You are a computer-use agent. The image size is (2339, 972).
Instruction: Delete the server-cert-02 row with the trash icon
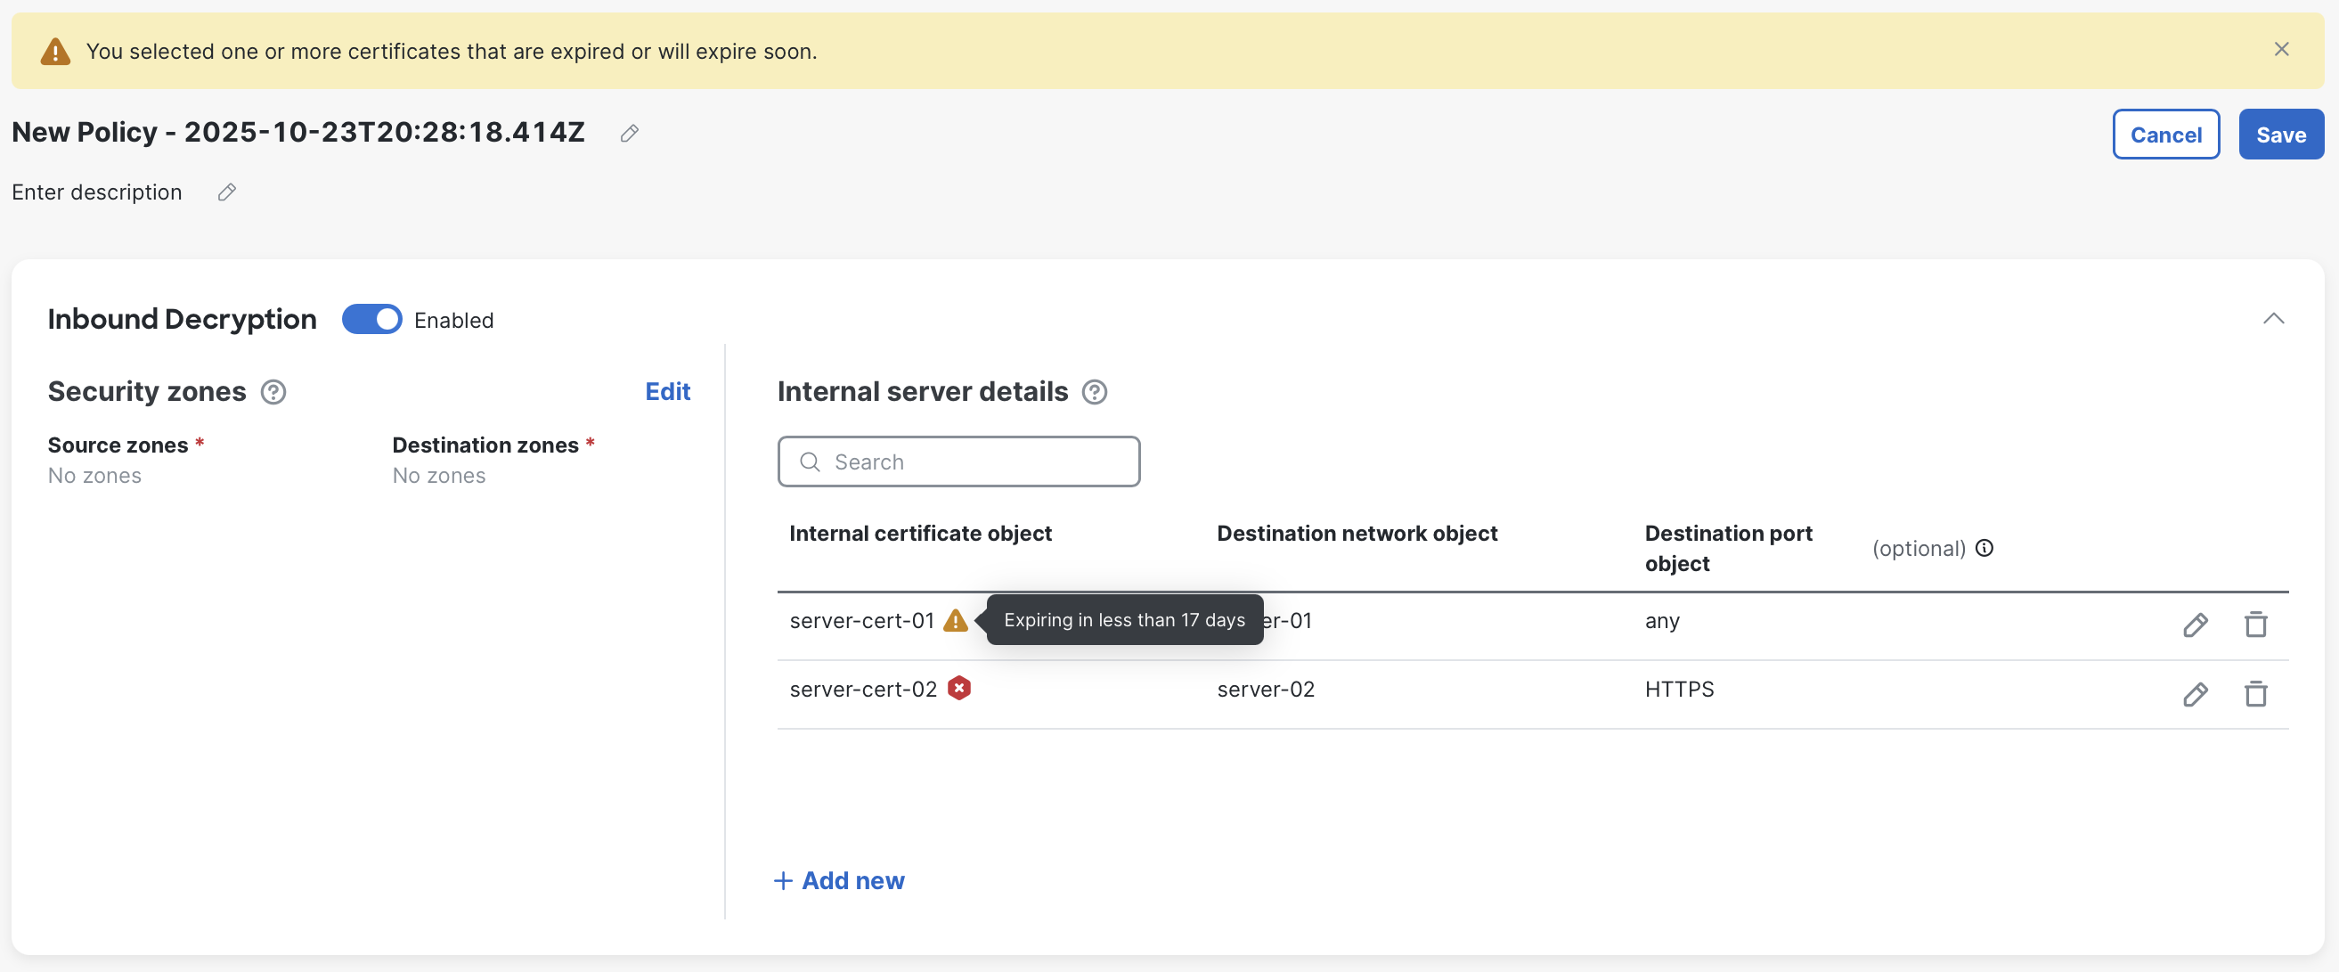click(2256, 694)
